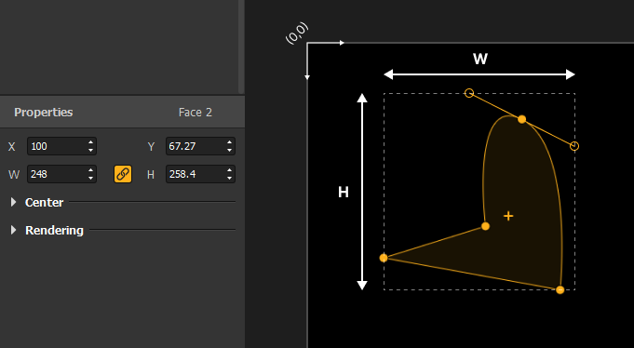Viewport: 634px width, 348px height.
Task: Select the bottom-right vertex point
Action: click(560, 289)
